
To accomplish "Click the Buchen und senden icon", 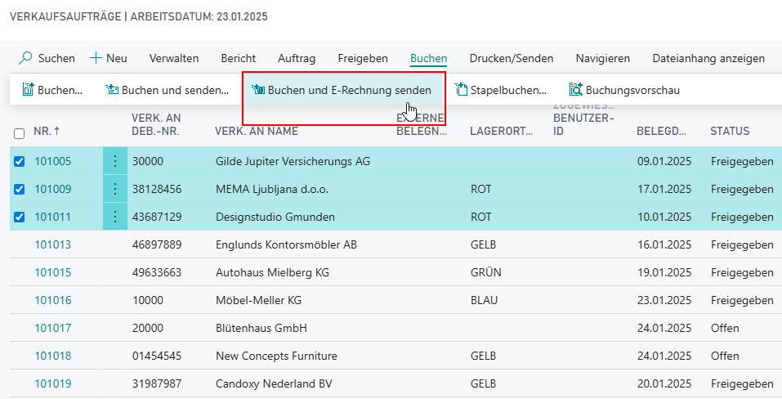I will point(113,90).
